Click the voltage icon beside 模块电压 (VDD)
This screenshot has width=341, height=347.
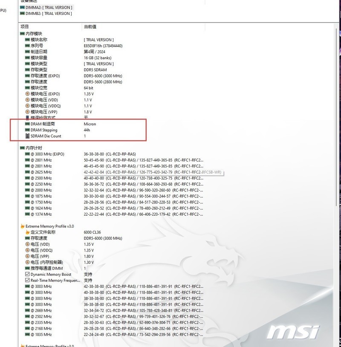[x=27, y=100]
